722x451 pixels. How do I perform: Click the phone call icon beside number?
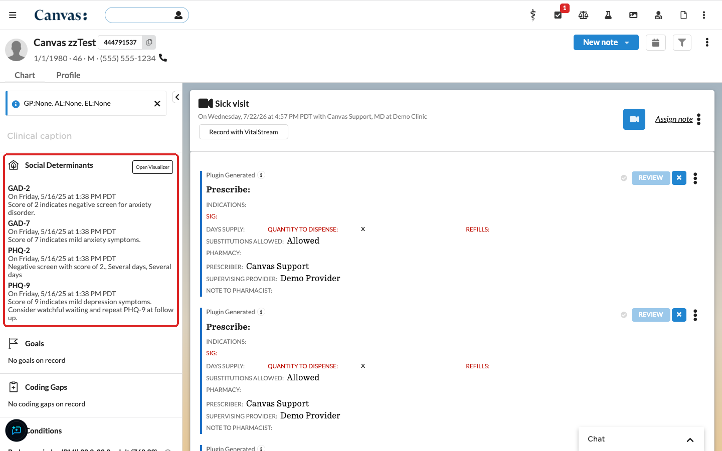point(163,58)
